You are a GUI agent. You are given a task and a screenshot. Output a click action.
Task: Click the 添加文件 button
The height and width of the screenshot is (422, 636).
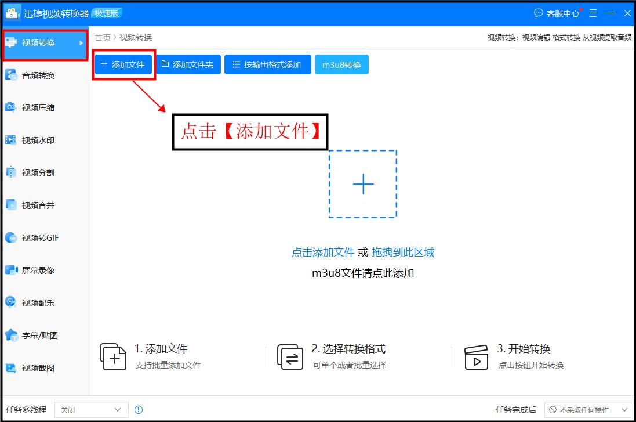123,64
